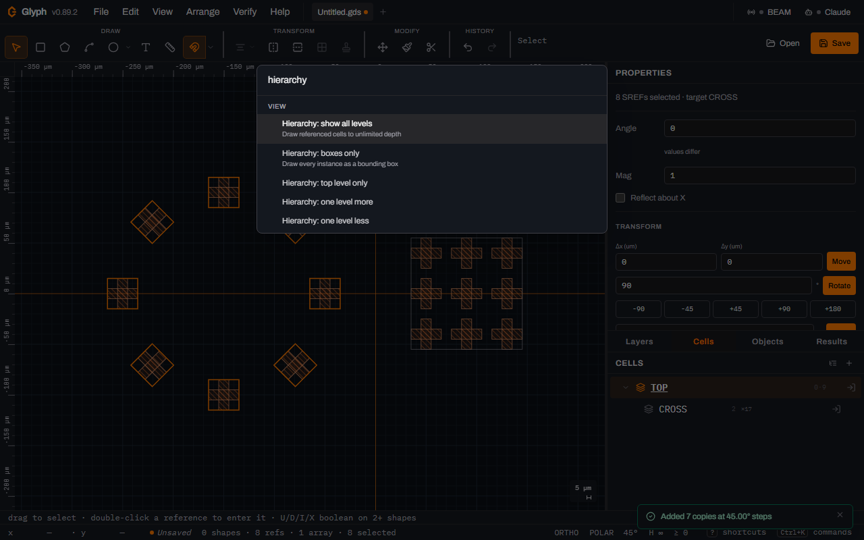The width and height of the screenshot is (864, 540).
Task: Select the arrow Select tool
Action: 16,47
